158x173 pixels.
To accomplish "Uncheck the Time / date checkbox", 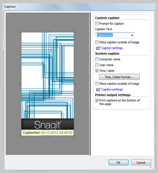I will 97,71.
